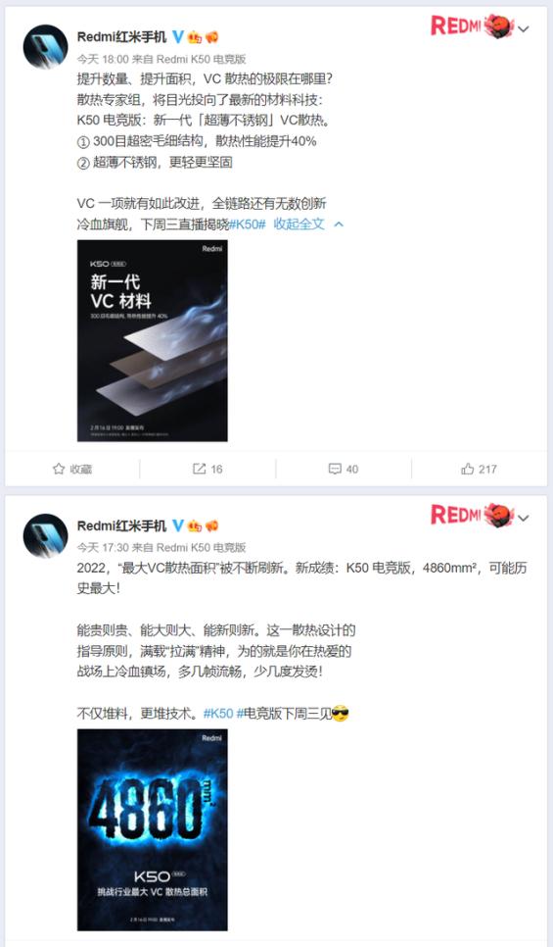
Task: Click the repost icon showing 16
Action: pyautogui.click(x=199, y=469)
